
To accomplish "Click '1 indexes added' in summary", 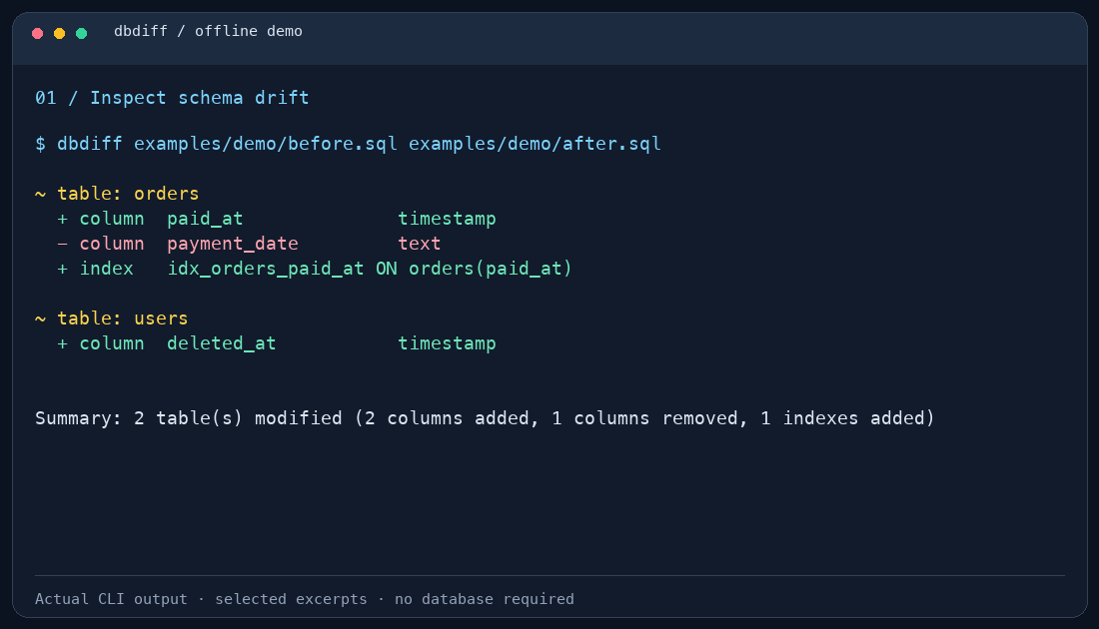I will tap(842, 418).
